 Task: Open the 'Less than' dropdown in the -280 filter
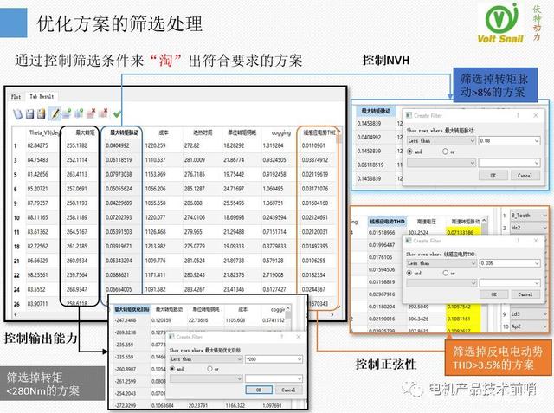coord(204,357)
